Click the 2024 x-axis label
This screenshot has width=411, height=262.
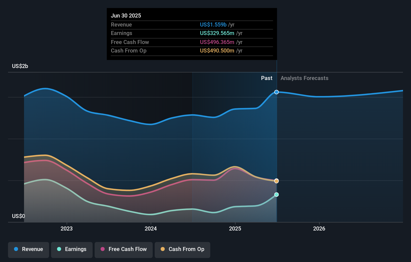[151, 228]
